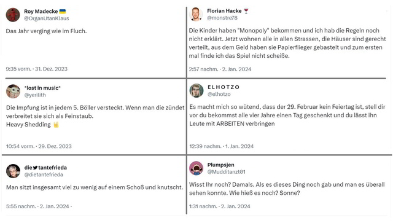Visit the @yerilith profile handle
The width and height of the screenshot is (393, 223).
coord(35,95)
